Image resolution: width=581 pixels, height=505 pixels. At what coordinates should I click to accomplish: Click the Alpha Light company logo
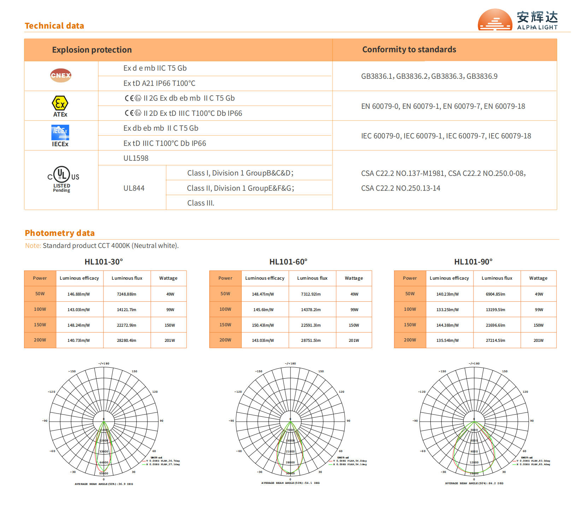(x=517, y=20)
